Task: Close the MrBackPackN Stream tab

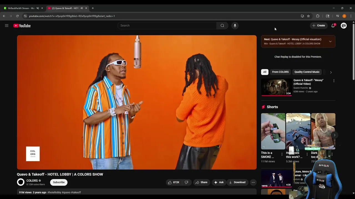Action: tap(42, 8)
